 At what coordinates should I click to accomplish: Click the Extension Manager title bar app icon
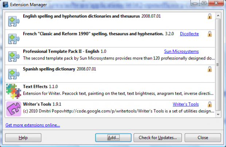(5, 5)
